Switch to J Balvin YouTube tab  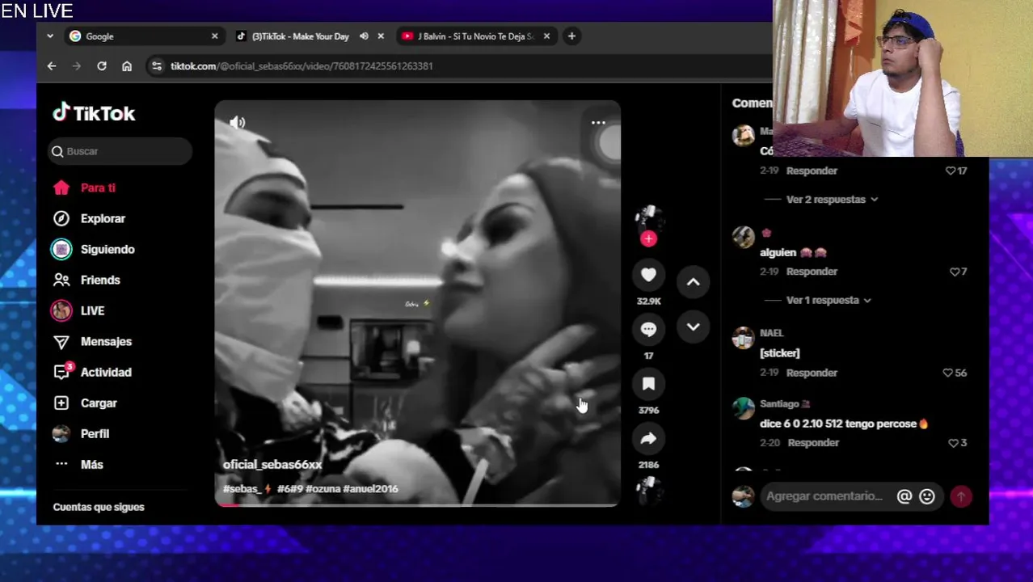click(x=474, y=36)
